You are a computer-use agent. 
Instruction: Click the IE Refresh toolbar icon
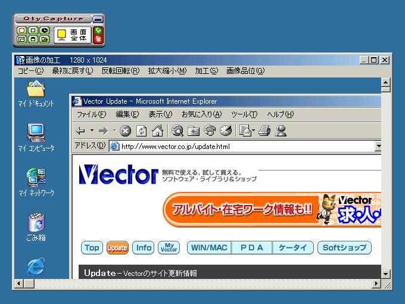tap(142, 131)
